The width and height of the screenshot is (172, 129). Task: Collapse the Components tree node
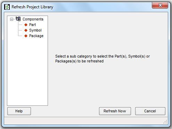click(x=11, y=19)
